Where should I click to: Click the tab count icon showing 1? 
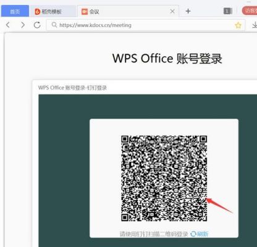click(x=228, y=11)
